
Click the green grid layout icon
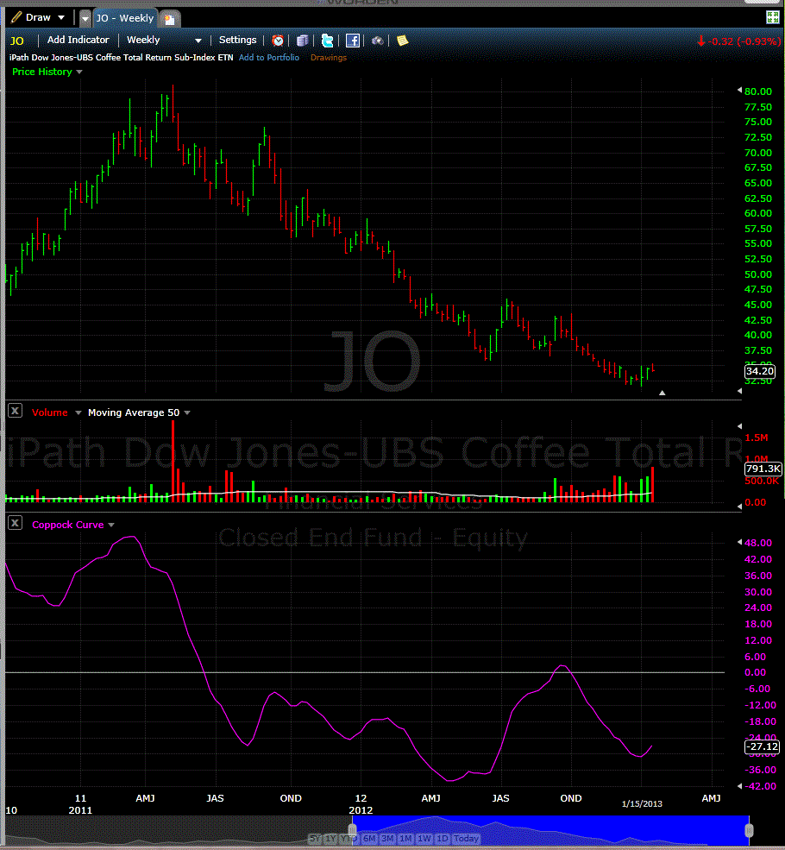click(x=773, y=17)
